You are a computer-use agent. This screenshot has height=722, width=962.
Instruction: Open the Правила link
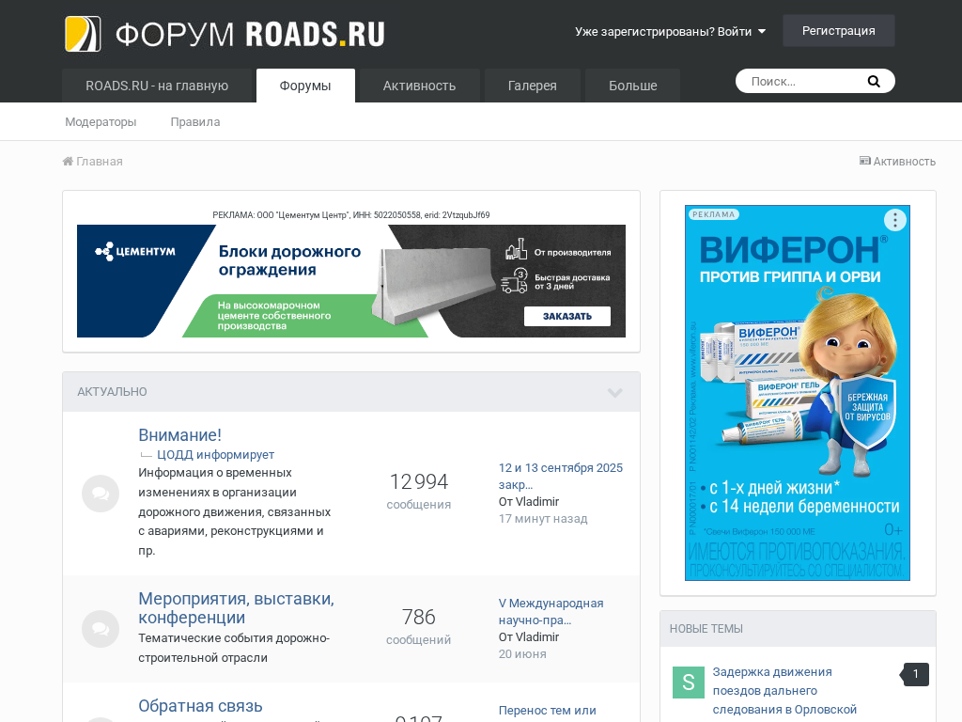point(195,122)
